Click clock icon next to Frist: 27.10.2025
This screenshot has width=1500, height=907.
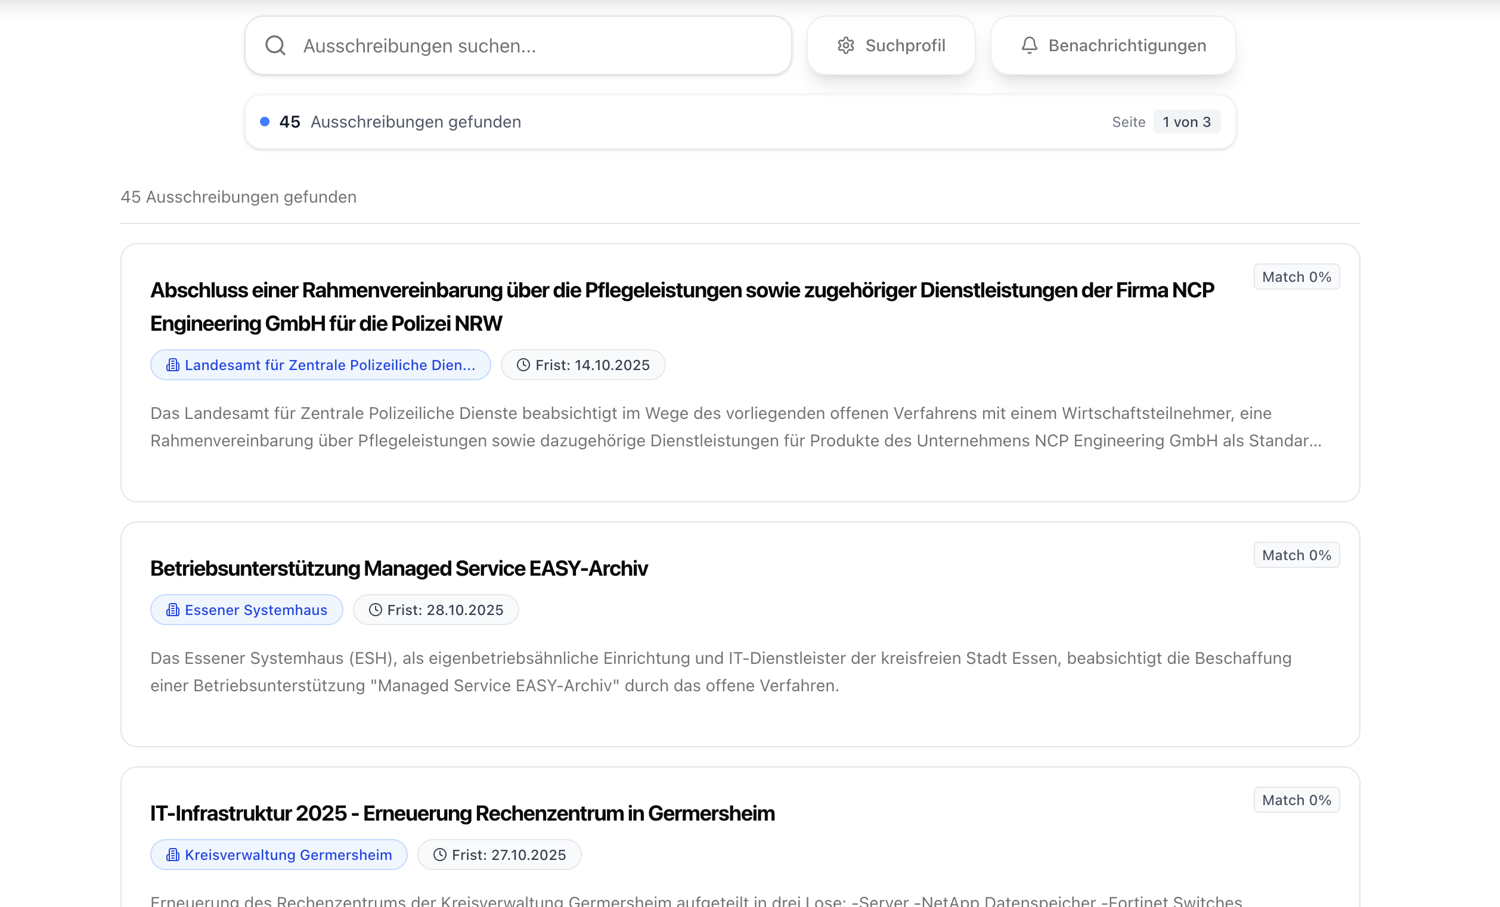439,855
